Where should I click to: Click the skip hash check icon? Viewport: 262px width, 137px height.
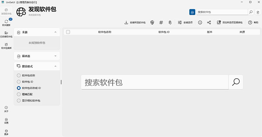click(x=161, y=23)
